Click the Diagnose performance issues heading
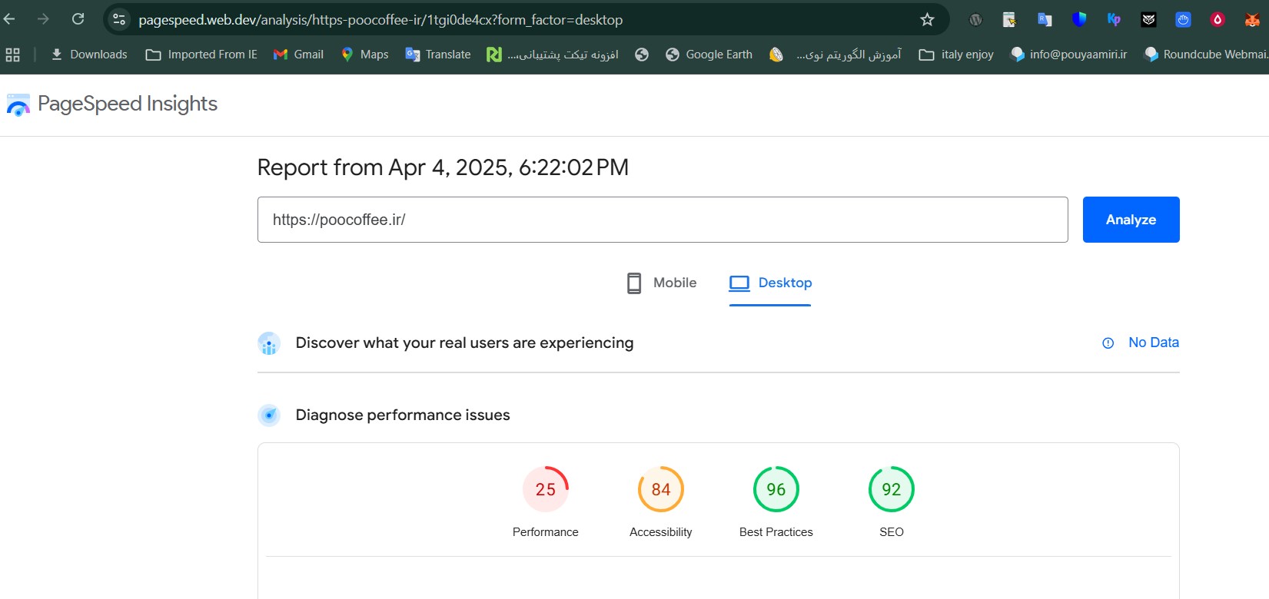Image resolution: width=1269 pixels, height=599 pixels. pyautogui.click(x=403, y=415)
